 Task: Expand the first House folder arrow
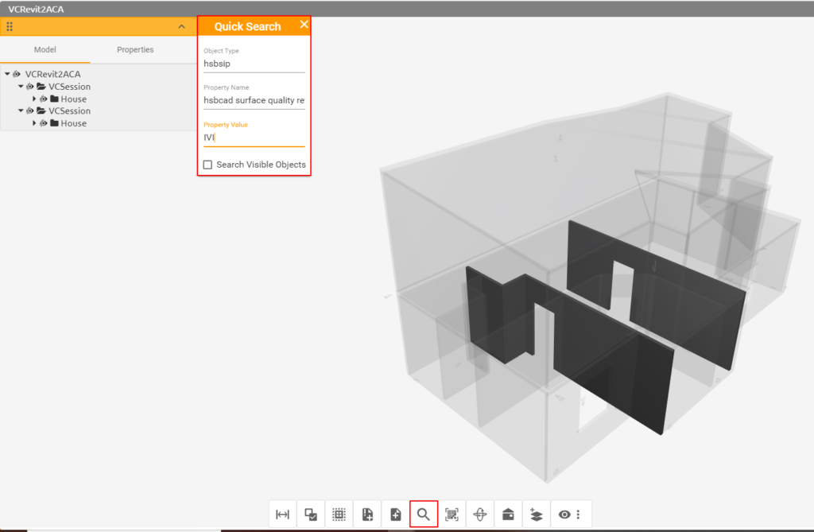point(34,99)
